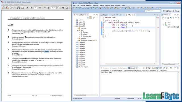Click the Run green button in Eclipse toolbar

point(96,8)
